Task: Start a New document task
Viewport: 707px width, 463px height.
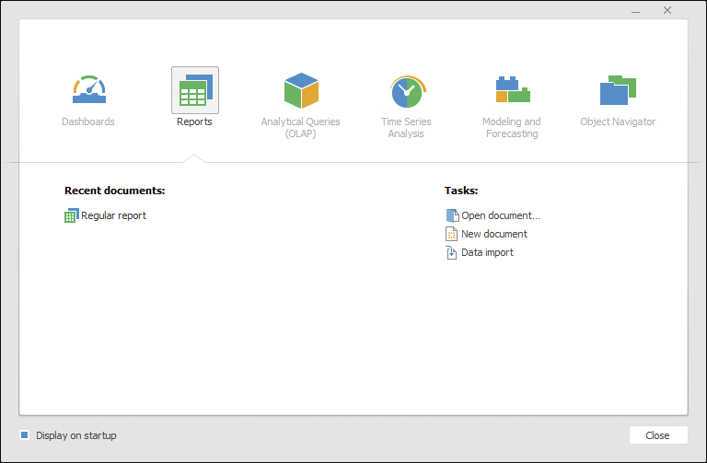Action: [494, 234]
